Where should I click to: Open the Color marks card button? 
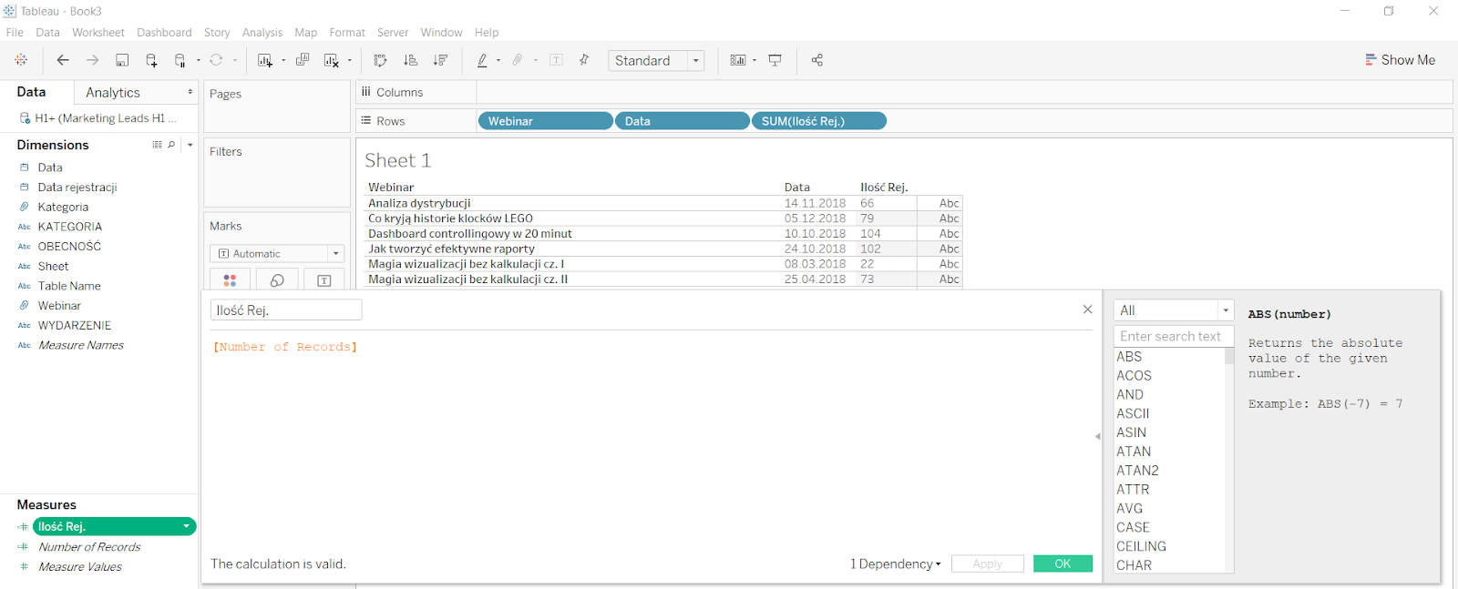tap(230, 280)
